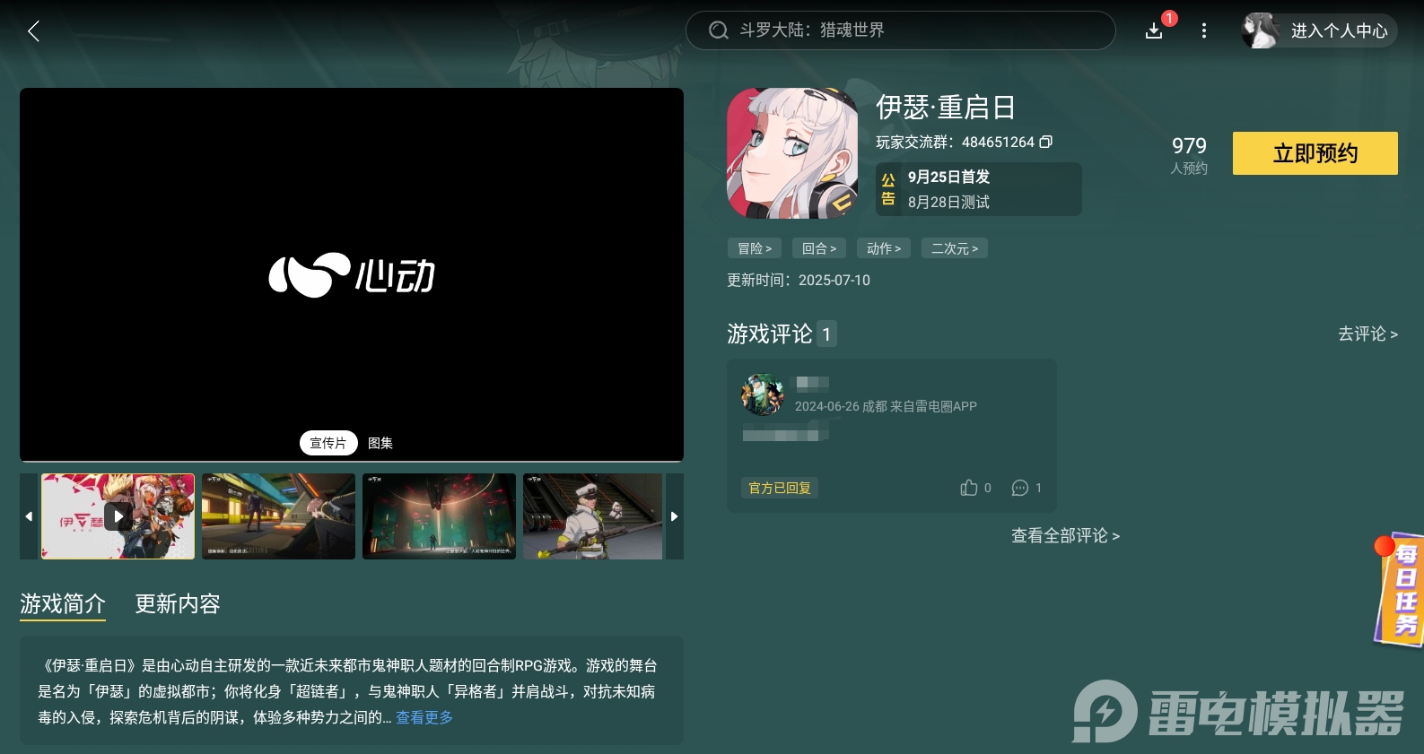The height and width of the screenshot is (754, 1424).
Task: Select the third screenshot thumbnail with dark hall
Action: click(x=439, y=516)
